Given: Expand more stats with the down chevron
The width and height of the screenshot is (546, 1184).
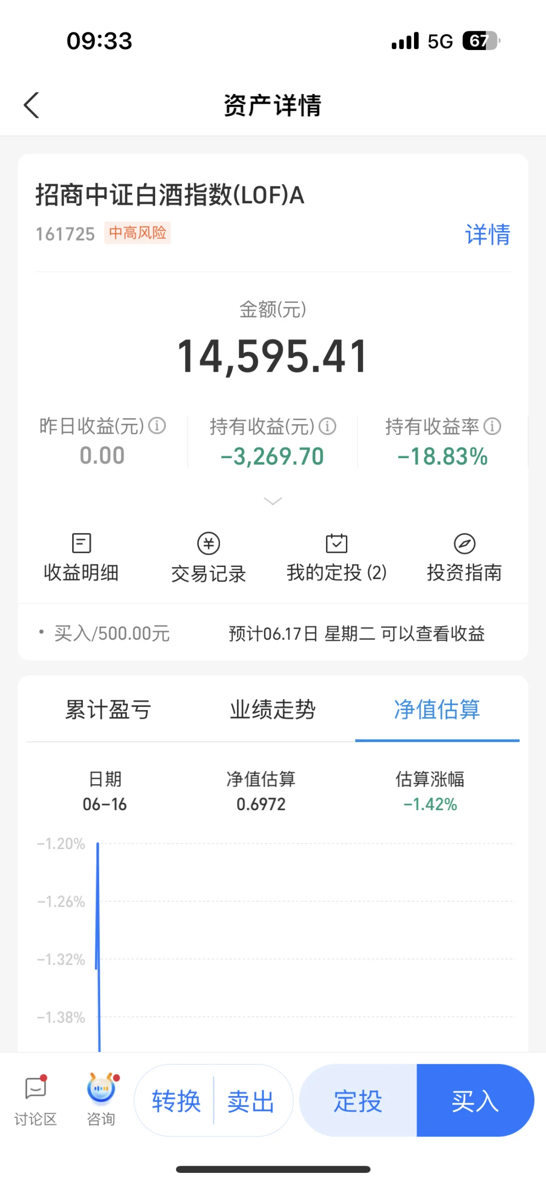Looking at the screenshot, I should pos(273,501).
